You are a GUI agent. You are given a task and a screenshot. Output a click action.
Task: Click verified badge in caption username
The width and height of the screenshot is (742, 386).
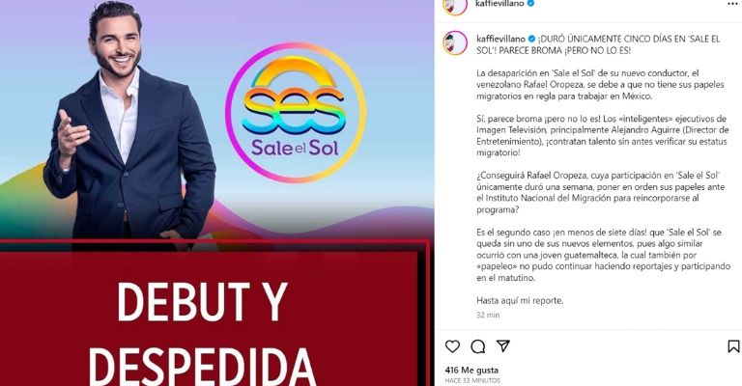point(531,39)
